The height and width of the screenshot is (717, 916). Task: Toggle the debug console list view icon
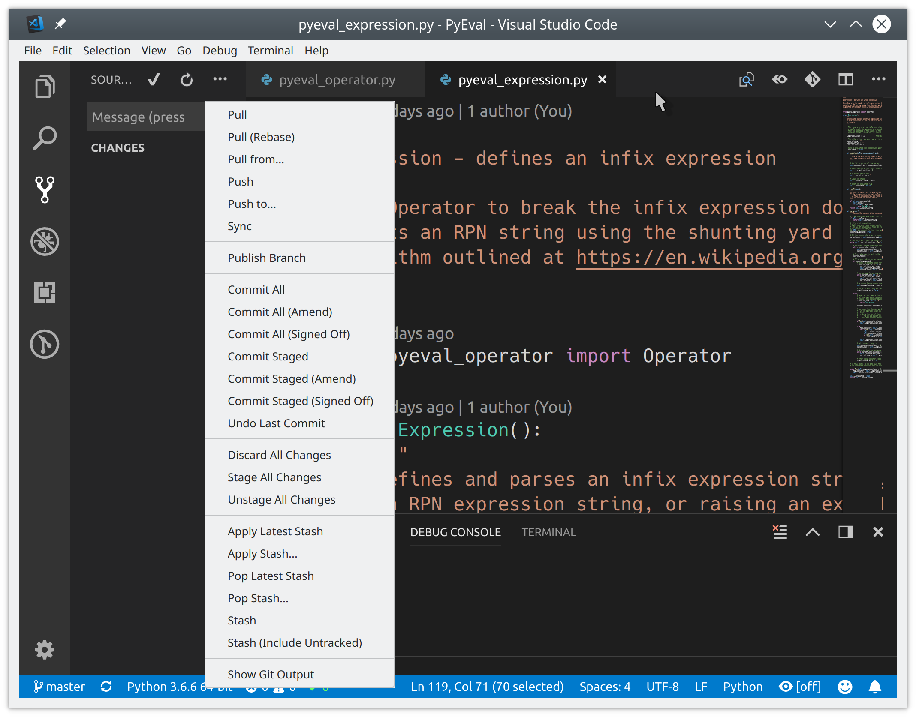click(x=780, y=532)
